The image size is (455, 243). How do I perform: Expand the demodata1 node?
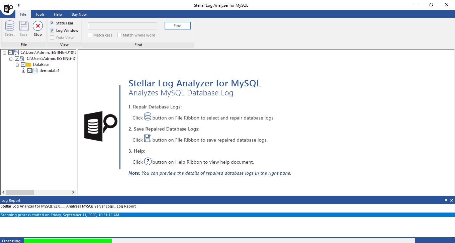point(23,71)
